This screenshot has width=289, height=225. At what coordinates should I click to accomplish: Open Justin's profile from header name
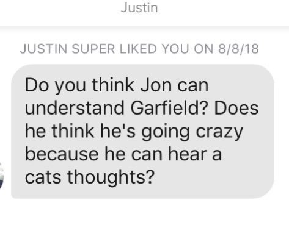[139, 8]
